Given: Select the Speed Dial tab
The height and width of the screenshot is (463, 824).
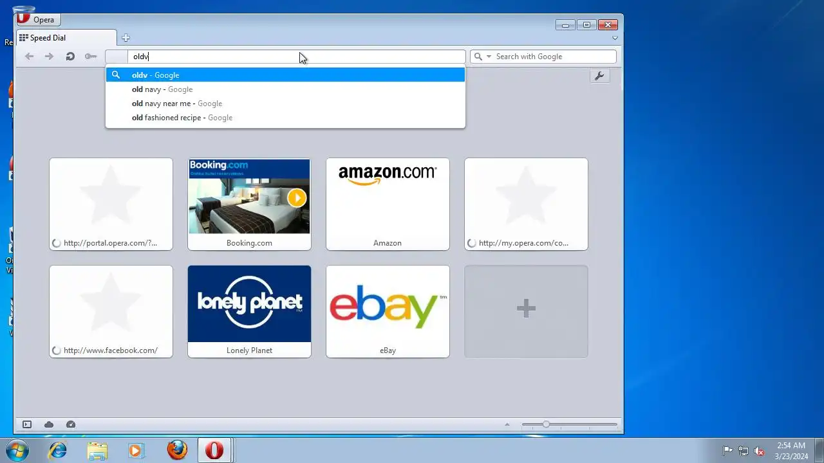Looking at the screenshot, I should 66,38.
